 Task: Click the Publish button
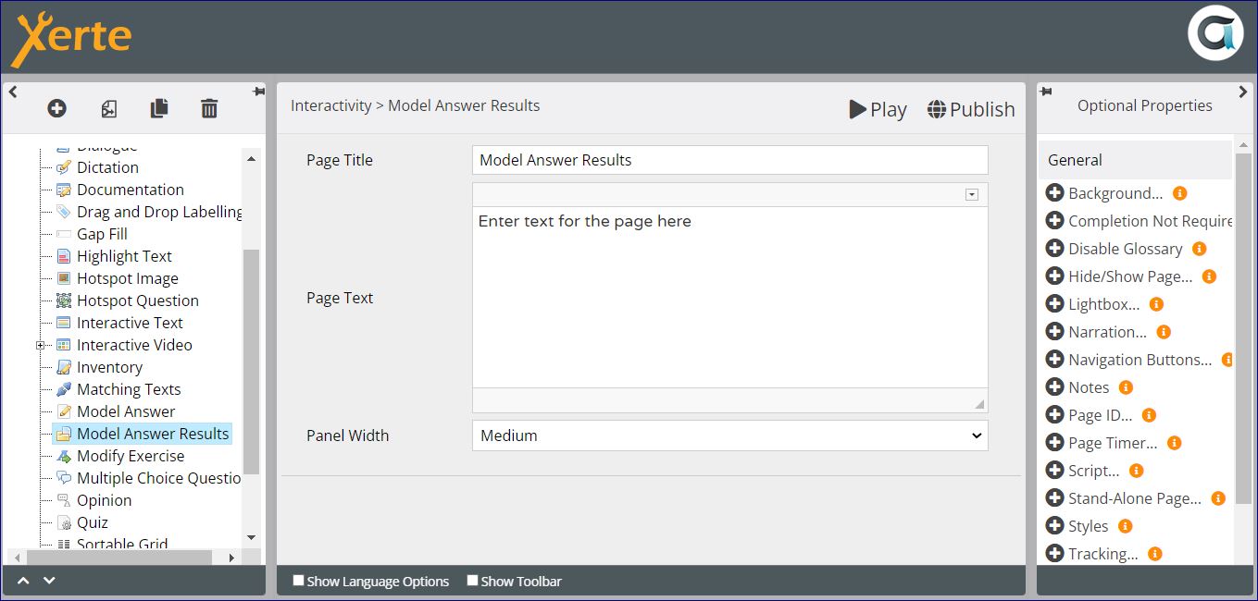pyautogui.click(x=971, y=109)
